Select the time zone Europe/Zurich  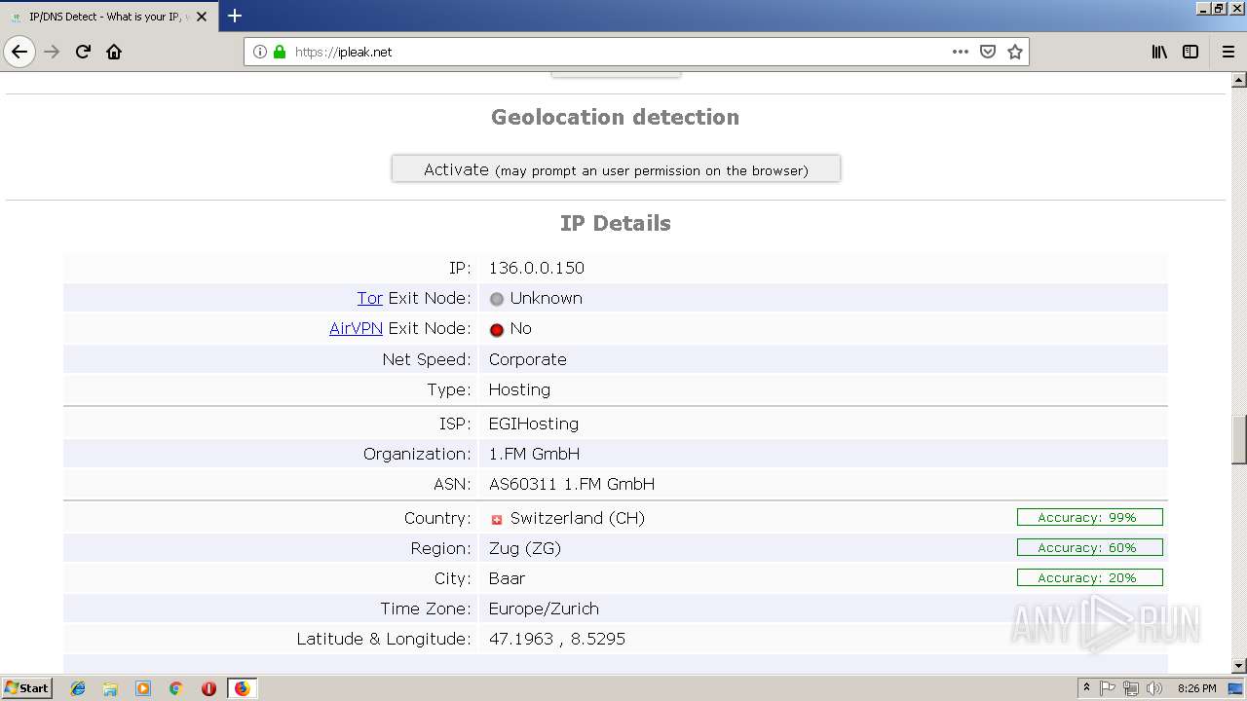(x=544, y=609)
